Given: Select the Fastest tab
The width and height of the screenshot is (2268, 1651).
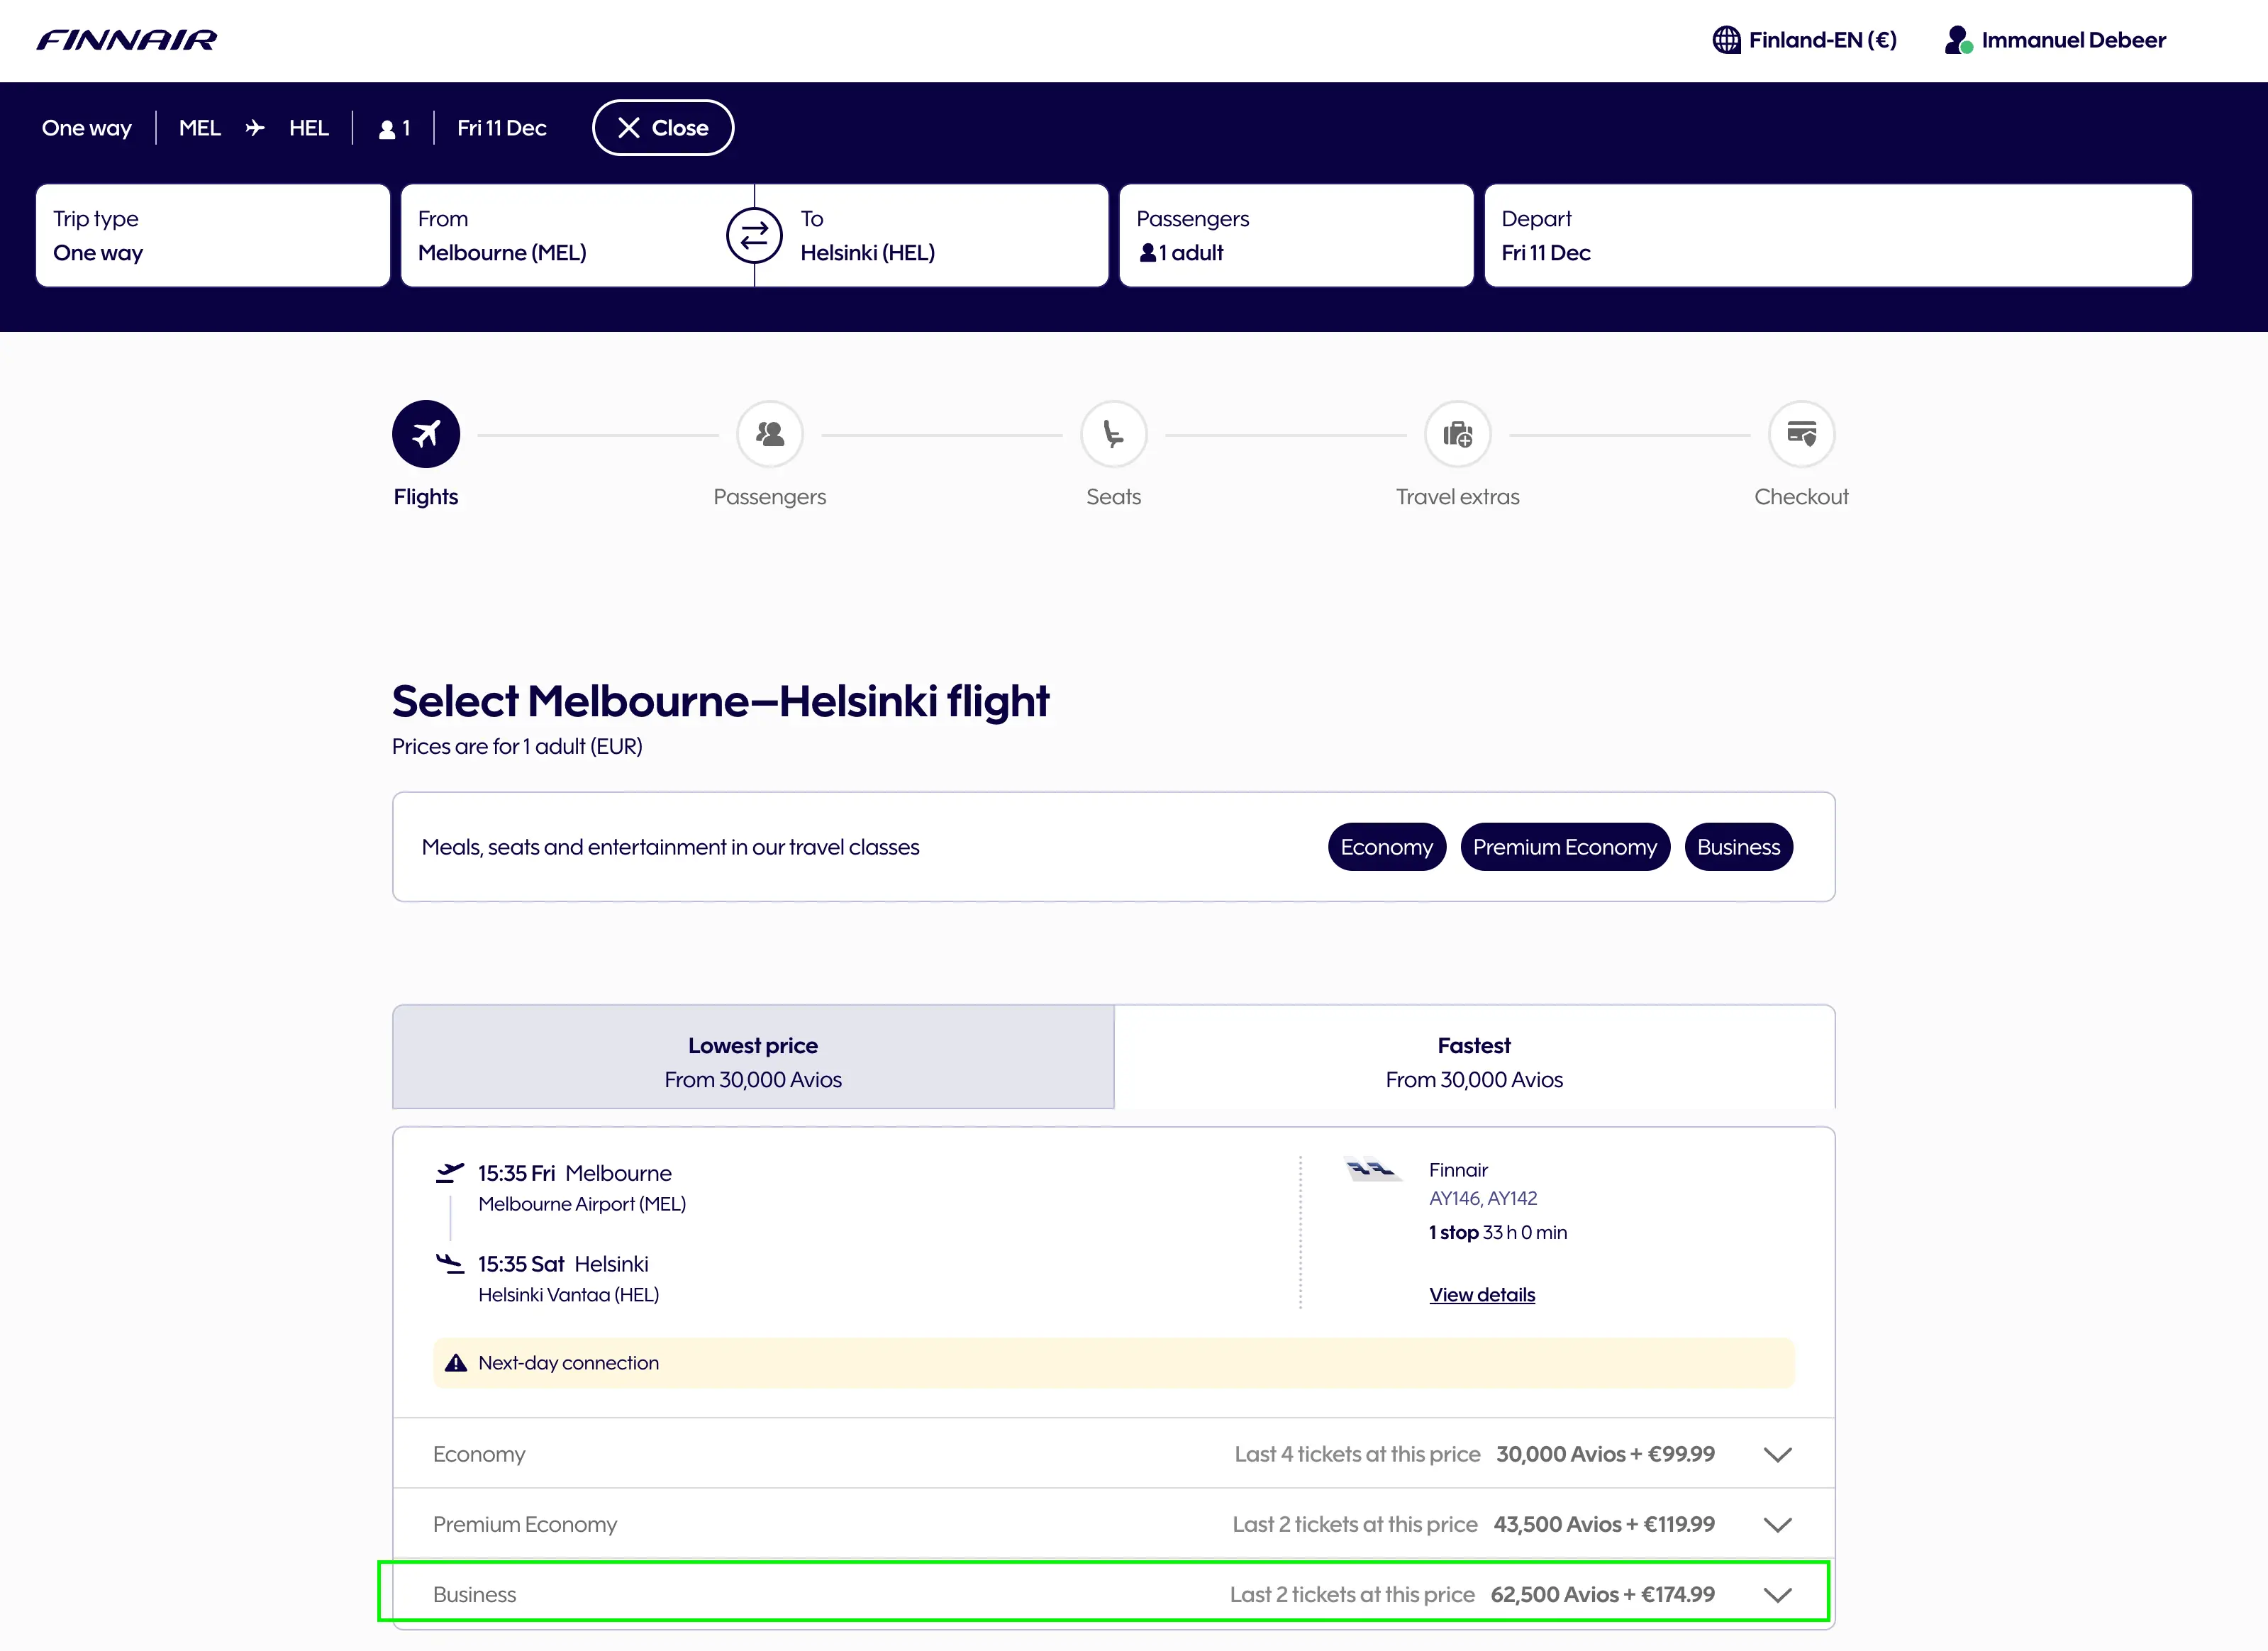Looking at the screenshot, I should (1474, 1057).
